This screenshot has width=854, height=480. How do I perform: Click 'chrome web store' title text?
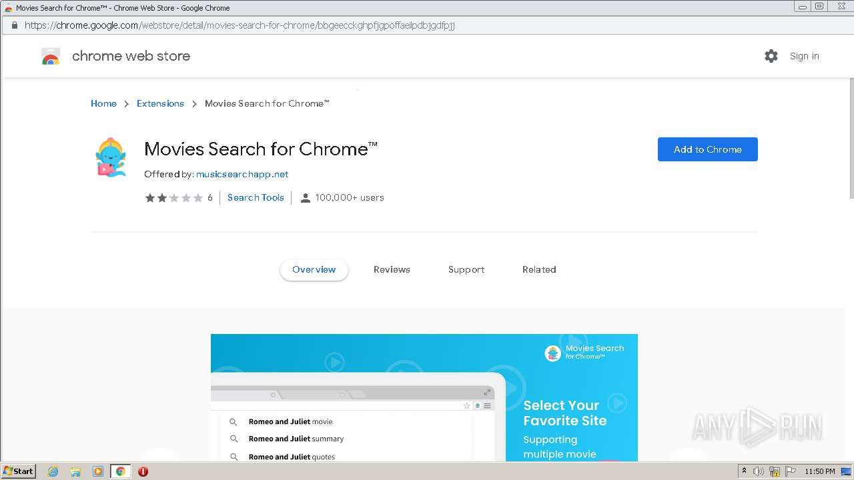(x=131, y=56)
